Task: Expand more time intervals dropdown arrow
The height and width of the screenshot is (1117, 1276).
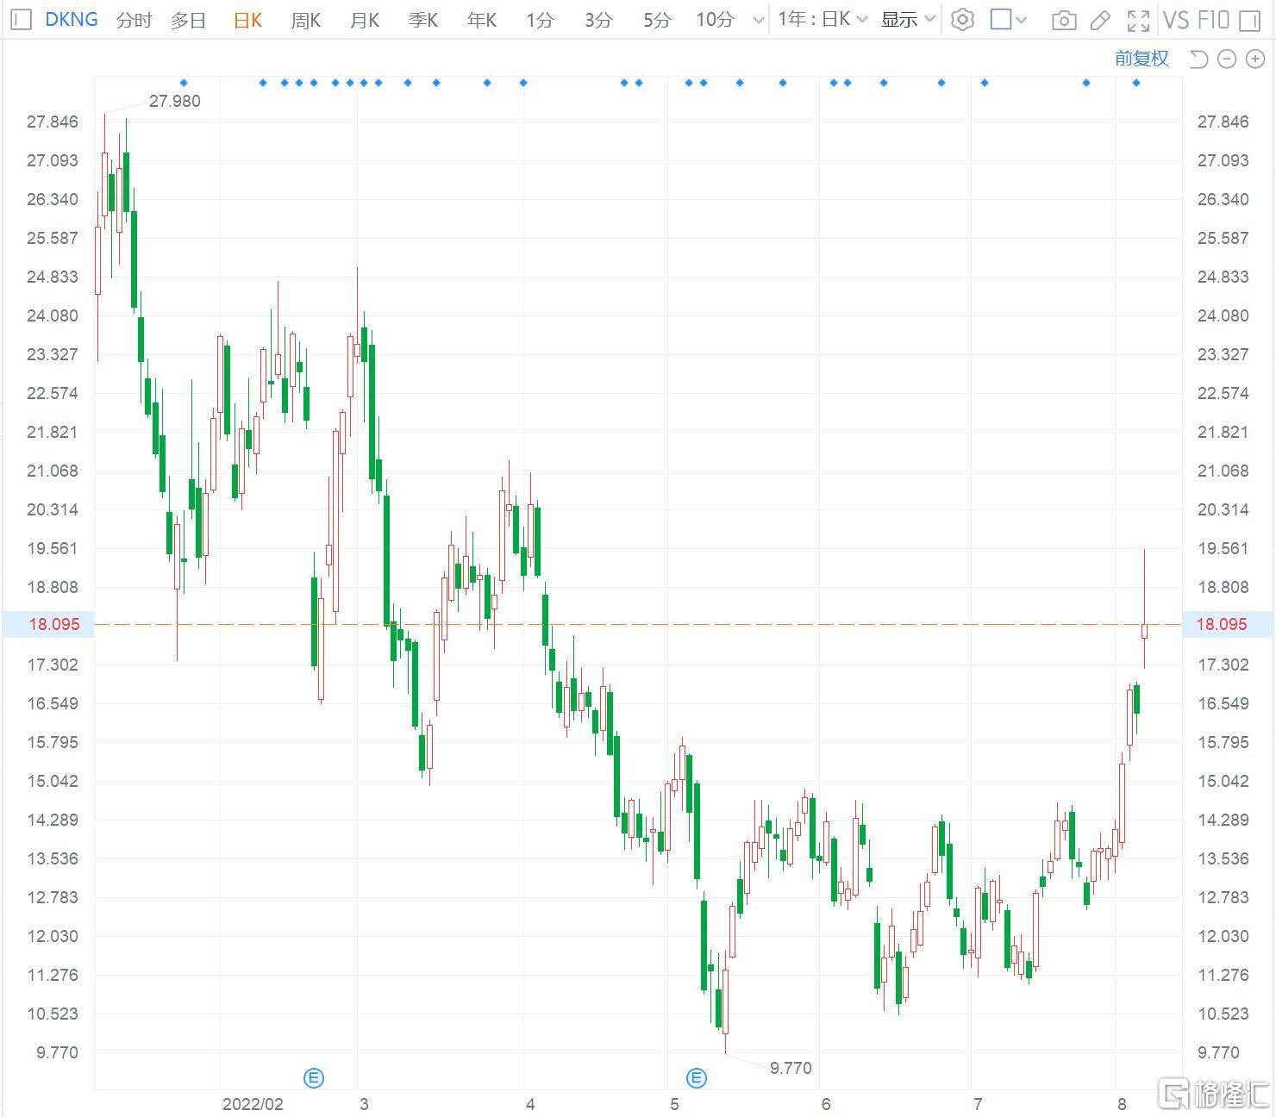Action: coord(758,20)
